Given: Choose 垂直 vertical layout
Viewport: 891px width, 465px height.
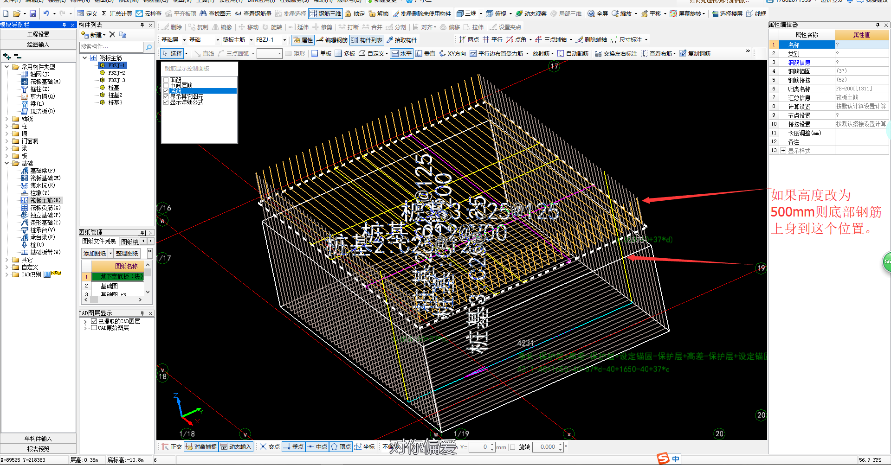Looking at the screenshot, I should pyautogui.click(x=425, y=53).
